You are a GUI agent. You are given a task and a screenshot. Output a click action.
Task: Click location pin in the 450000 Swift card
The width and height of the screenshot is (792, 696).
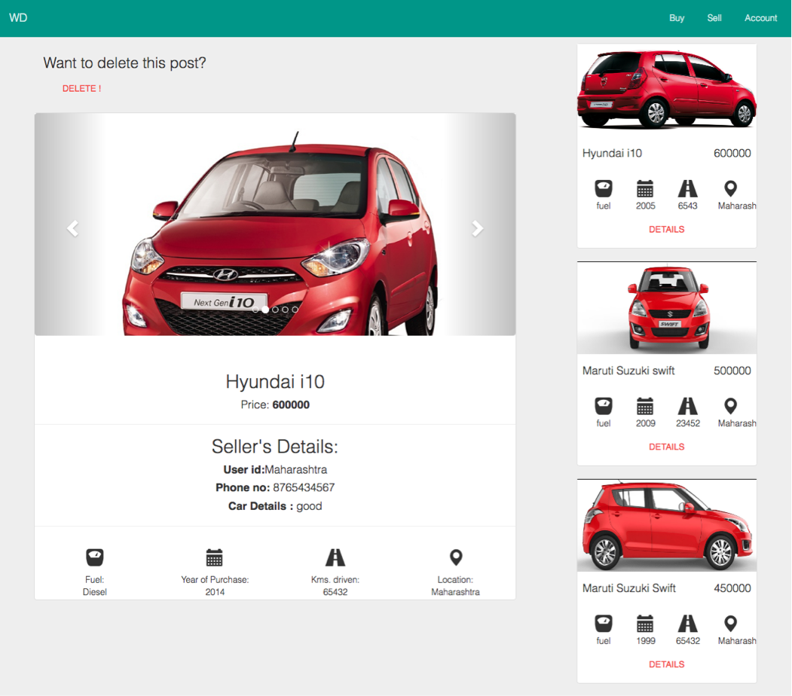(730, 624)
